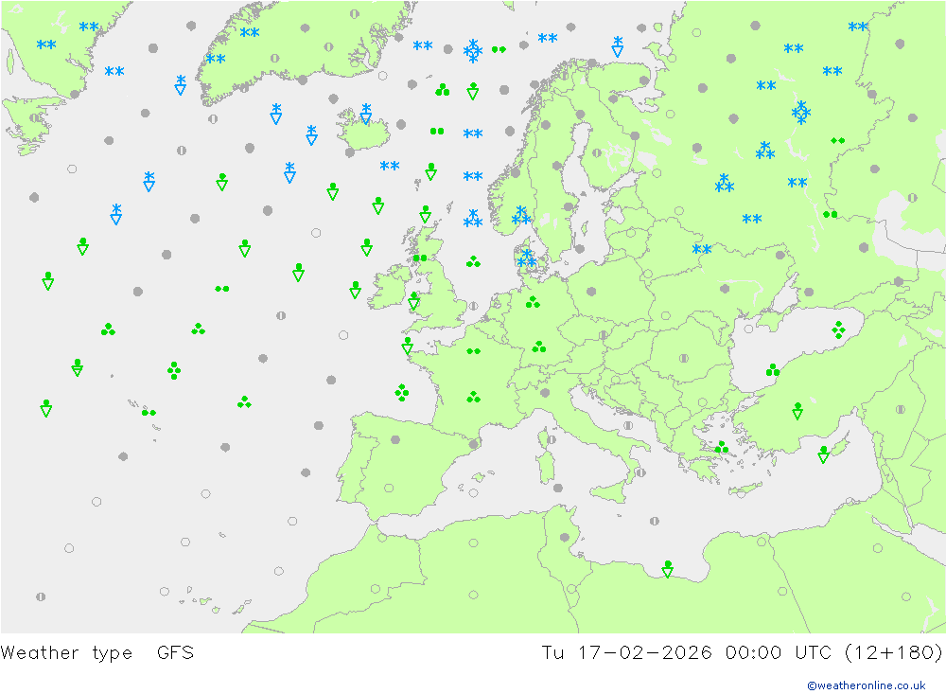Select the large heavy-snow snowflake over the Norwegian Sea

tap(472, 51)
